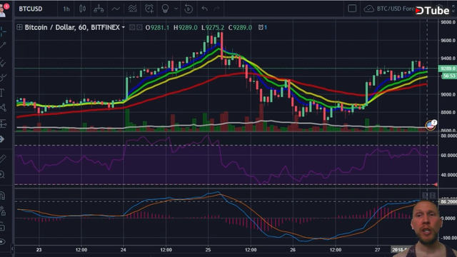The width and height of the screenshot is (457, 257).
Task: Undo the last chart action
Action: point(205,9)
